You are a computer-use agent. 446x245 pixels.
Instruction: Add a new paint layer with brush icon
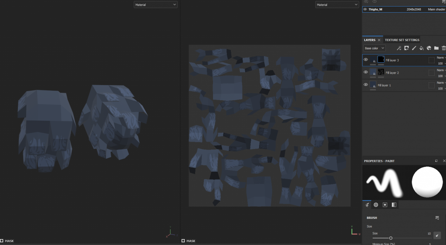[414, 48]
